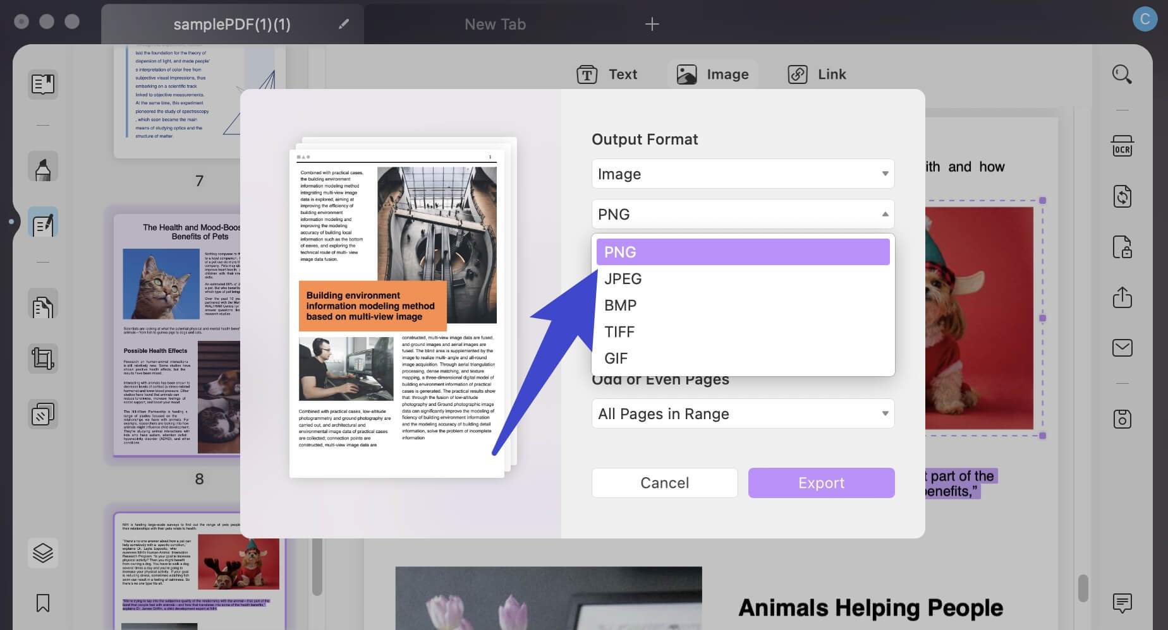Open the All Pages in Range dropdown
This screenshot has height=630, width=1168.
[x=743, y=413]
